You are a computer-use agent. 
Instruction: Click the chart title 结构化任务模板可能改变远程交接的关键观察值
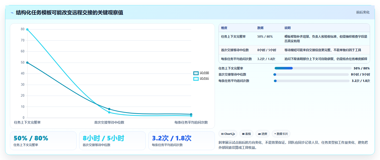[69, 12]
